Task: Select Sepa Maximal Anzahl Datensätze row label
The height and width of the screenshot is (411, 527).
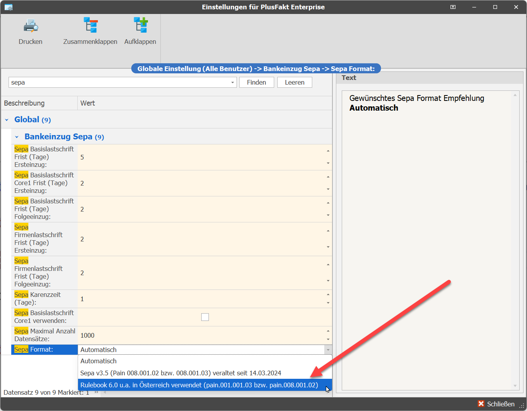Action: pyautogui.click(x=45, y=335)
